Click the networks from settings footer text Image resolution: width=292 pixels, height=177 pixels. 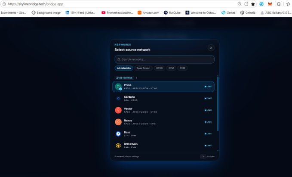pyautogui.click(x=127, y=156)
